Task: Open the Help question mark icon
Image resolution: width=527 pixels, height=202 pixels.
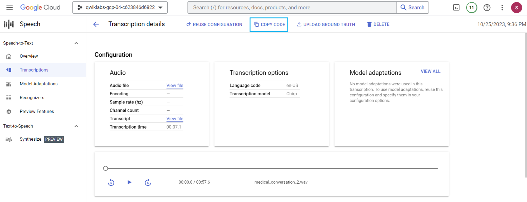Action: 487,7
